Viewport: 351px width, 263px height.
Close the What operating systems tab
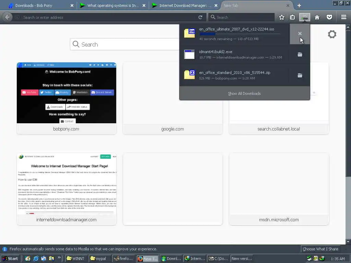[x=144, y=5]
